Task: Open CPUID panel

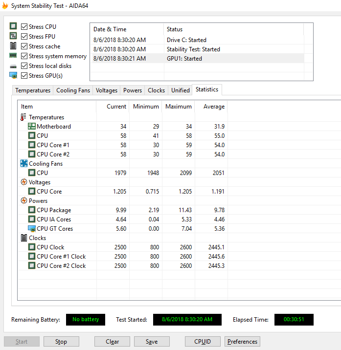Action: [203, 342]
